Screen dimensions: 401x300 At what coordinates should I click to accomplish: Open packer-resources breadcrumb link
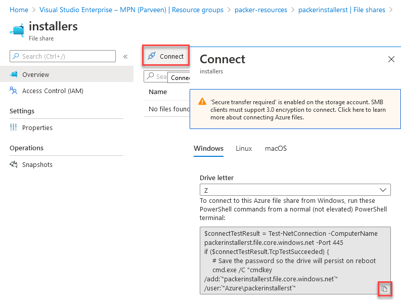pos(260,10)
